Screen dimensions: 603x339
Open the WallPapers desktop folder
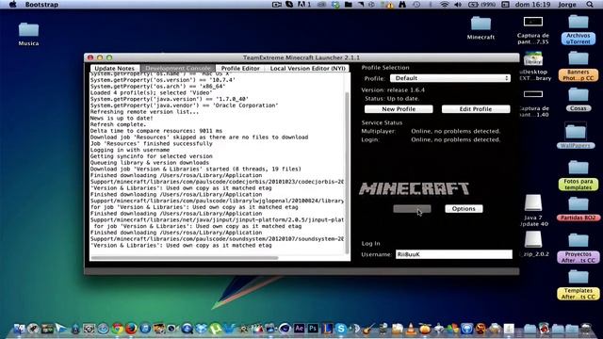tap(576, 136)
